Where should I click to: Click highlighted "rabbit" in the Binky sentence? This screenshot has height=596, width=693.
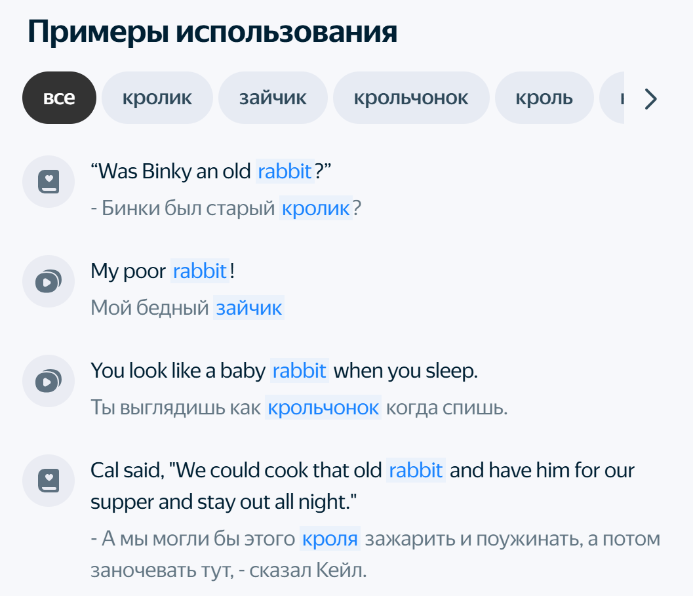(285, 172)
